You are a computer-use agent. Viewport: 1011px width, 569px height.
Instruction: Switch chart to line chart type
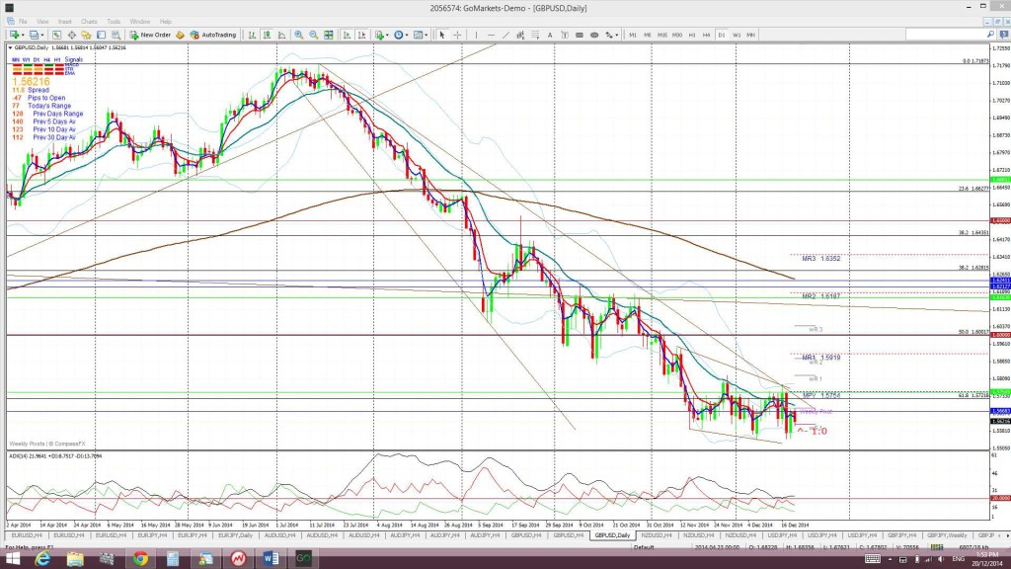tap(281, 35)
